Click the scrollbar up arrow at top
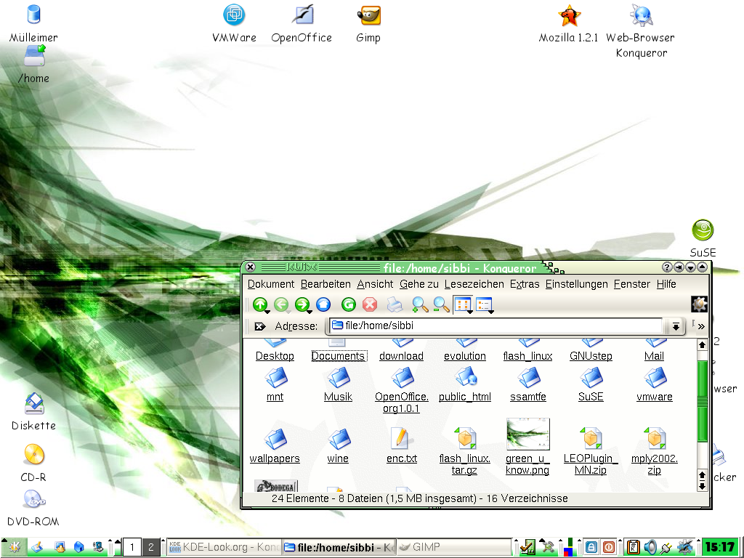Screen dimensions: 744x558 click(x=703, y=345)
